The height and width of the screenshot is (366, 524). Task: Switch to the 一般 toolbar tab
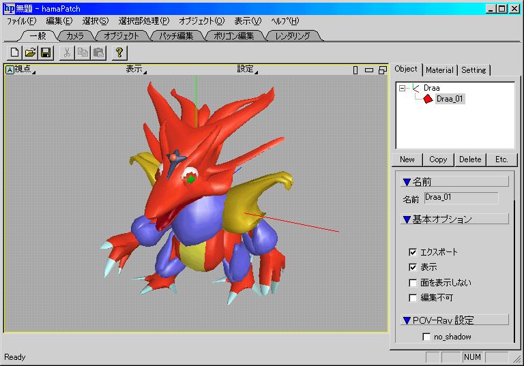click(38, 35)
